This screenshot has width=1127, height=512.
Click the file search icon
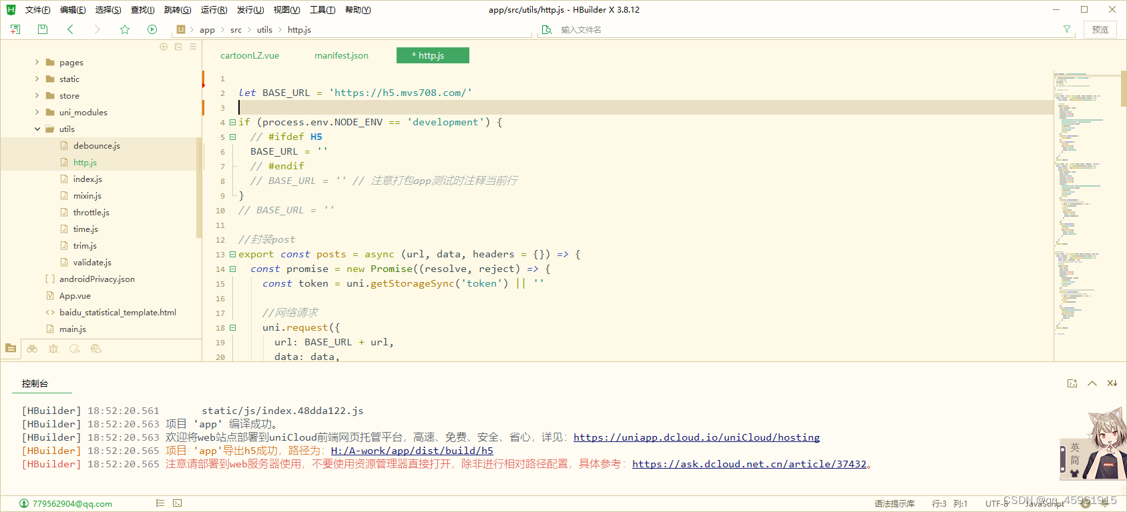tap(547, 30)
